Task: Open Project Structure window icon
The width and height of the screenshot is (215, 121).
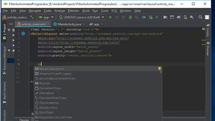Action: [x=172, y=17]
